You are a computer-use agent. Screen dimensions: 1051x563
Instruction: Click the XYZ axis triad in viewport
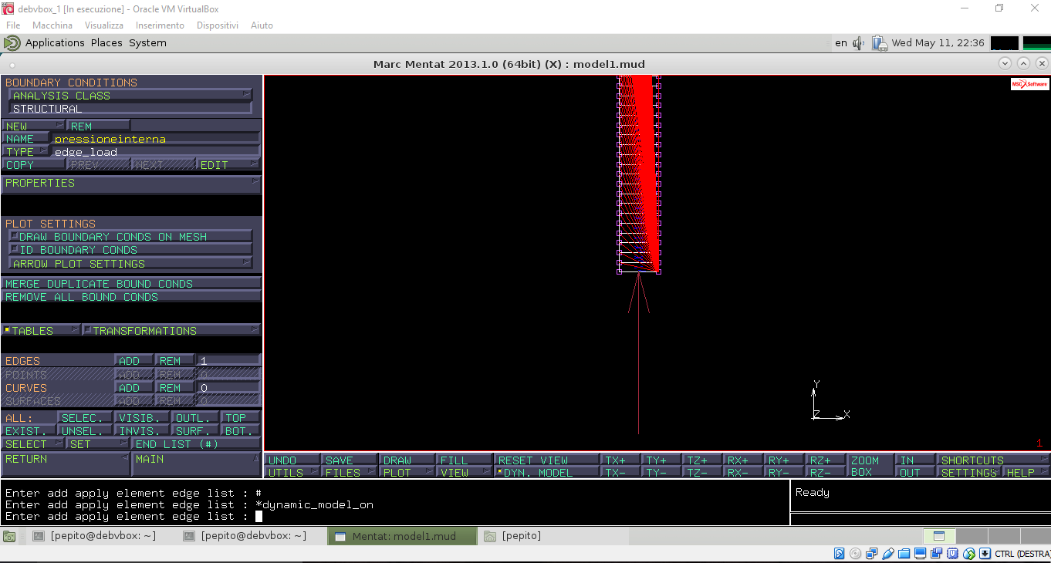[827, 403]
